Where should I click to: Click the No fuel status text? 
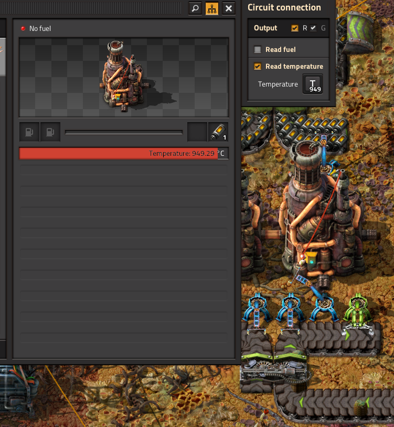pos(40,29)
